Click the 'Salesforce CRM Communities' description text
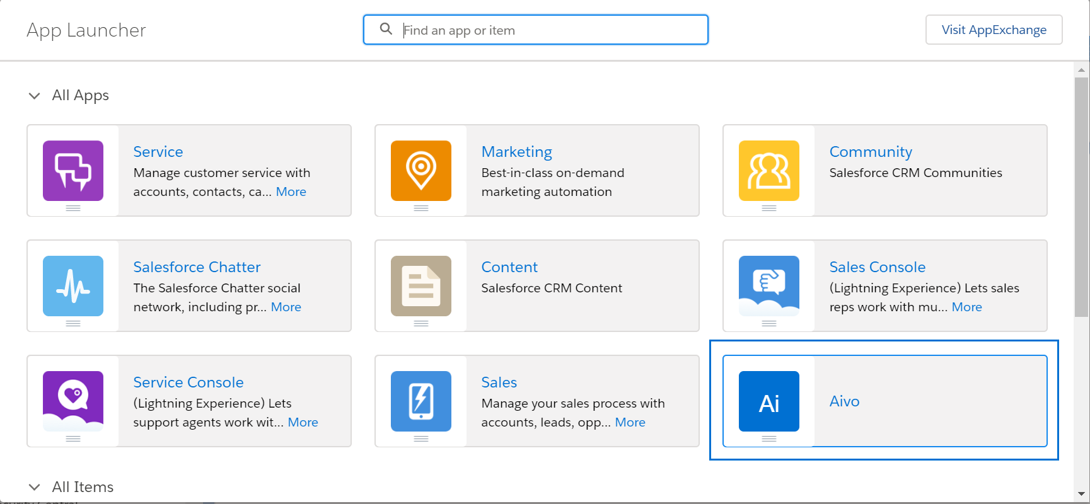This screenshot has height=504, width=1090. pos(915,173)
